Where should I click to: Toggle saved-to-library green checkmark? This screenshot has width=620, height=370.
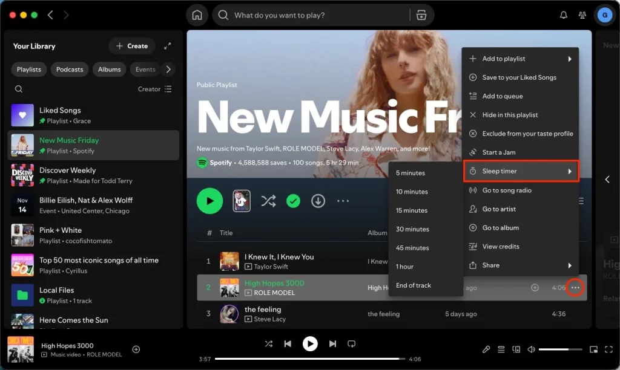(x=293, y=201)
